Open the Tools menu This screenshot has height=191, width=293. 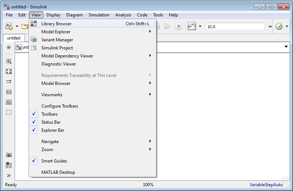click(158, 15)
